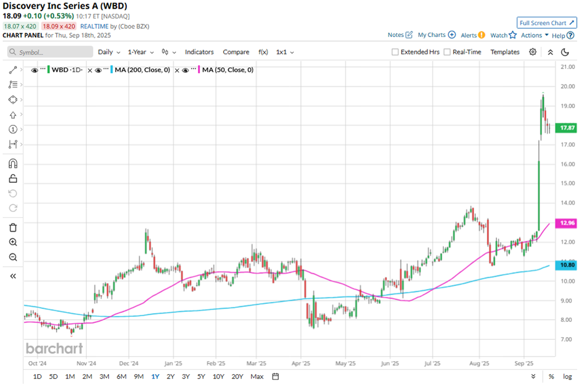Select the 6M time range
581x386 pixels.
tap(122, 376)
